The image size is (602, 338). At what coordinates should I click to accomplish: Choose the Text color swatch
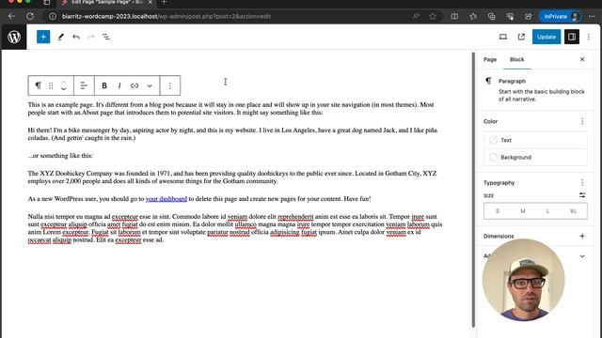(x=535, y=140)
